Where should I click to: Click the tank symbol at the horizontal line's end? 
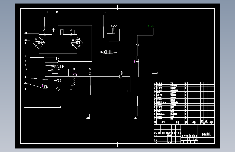130,91
